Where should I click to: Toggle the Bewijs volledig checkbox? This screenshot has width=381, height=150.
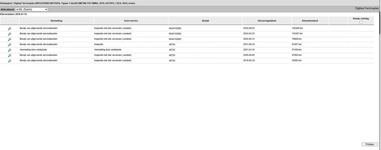[361, 22]
